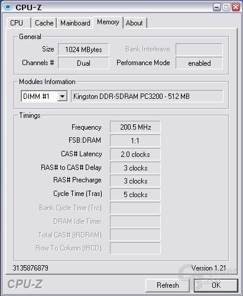Click the 1:1 FSB:DRAM value

click(135, 140)
